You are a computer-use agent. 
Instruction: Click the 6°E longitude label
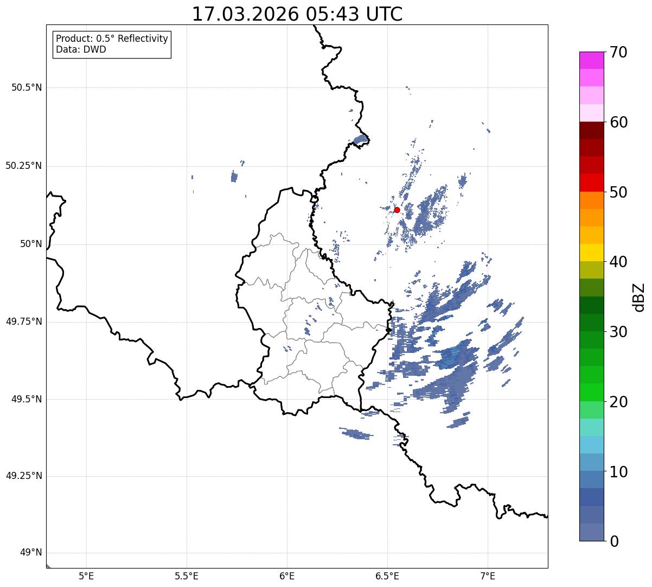(287, 576)
